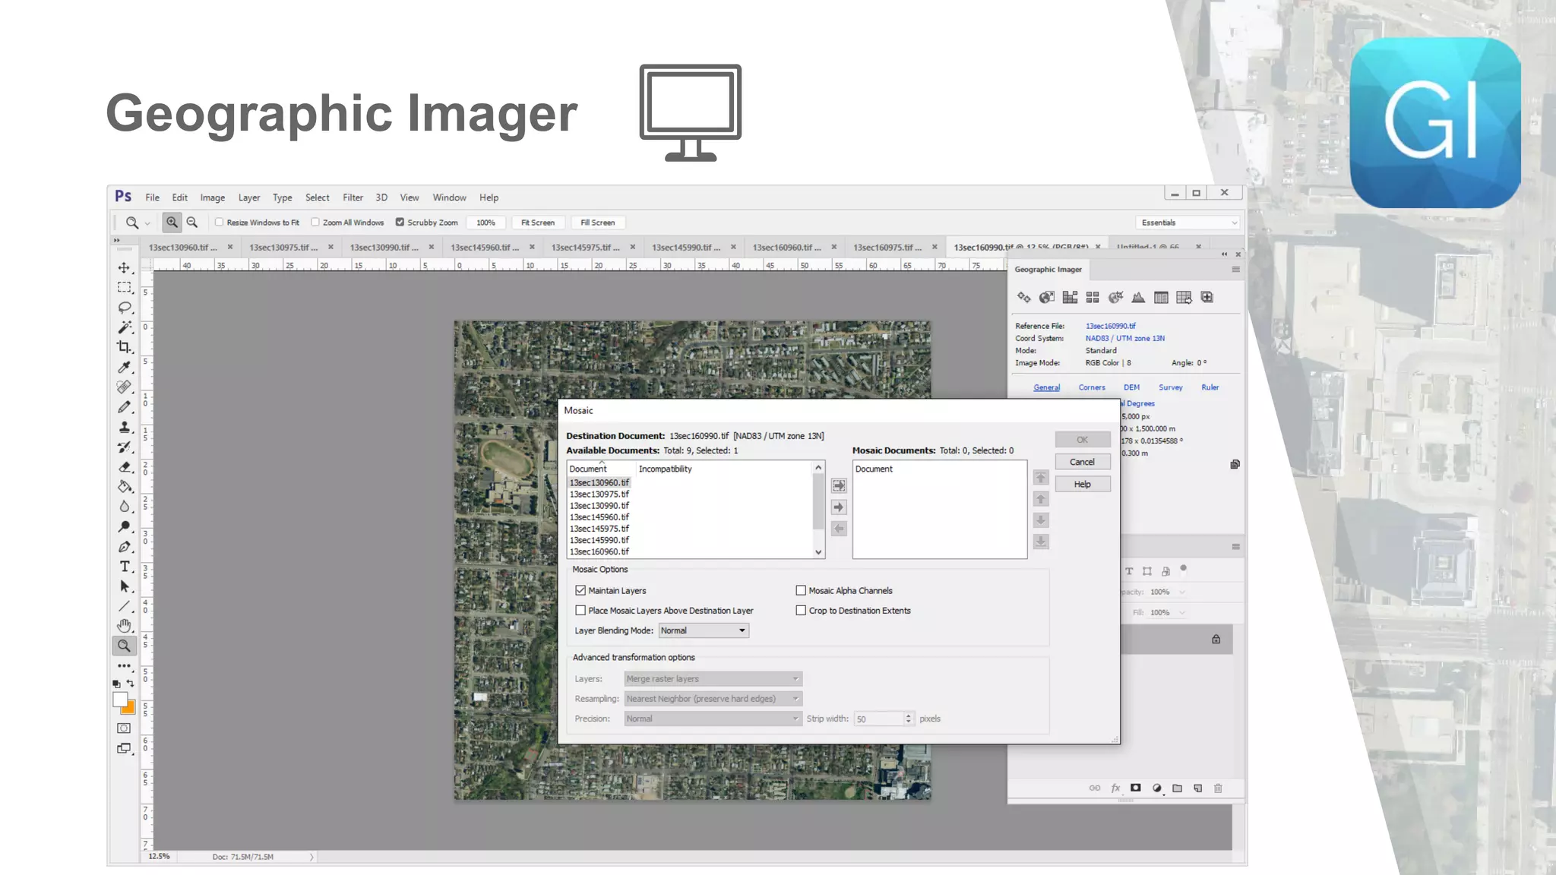This screenshot has width=1556, height=875.
Task: Uncheck Scrubby Zoom checkbox
Action: 400,223
